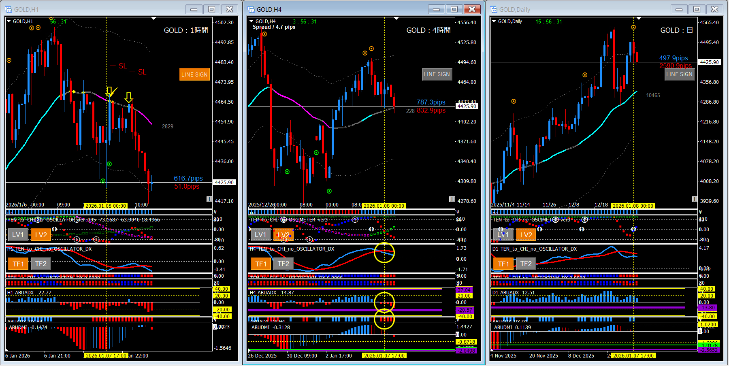Expand the GOLD,H1 chart label arrow
The height and width of the screenshot is (366, 729).
click(x=9, y=21)
